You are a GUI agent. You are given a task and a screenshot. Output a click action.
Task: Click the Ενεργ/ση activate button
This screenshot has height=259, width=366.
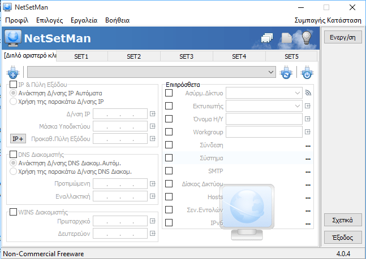[x=343, y=37]
